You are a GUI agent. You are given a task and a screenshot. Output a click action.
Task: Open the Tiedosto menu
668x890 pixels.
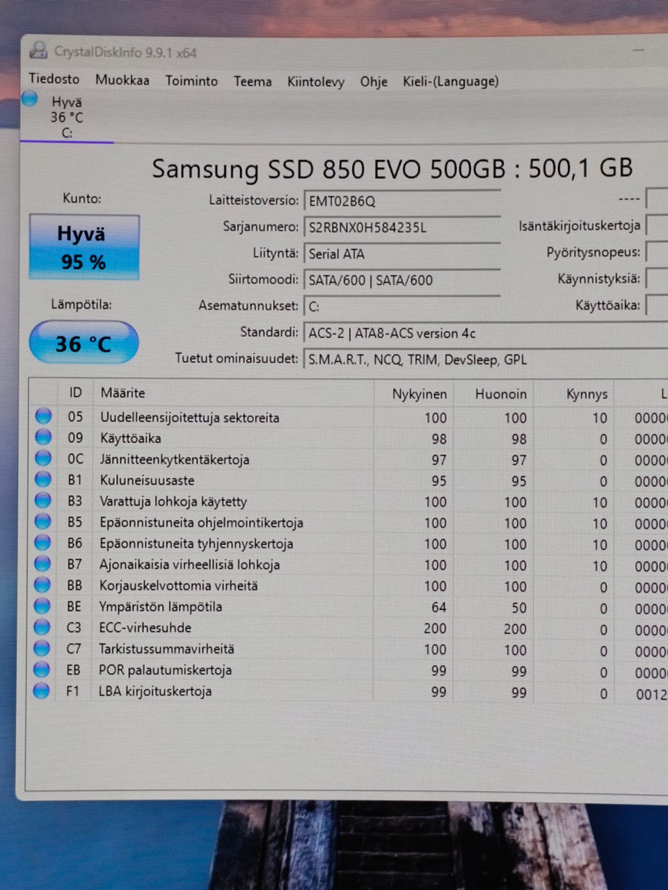click(54, 79)
